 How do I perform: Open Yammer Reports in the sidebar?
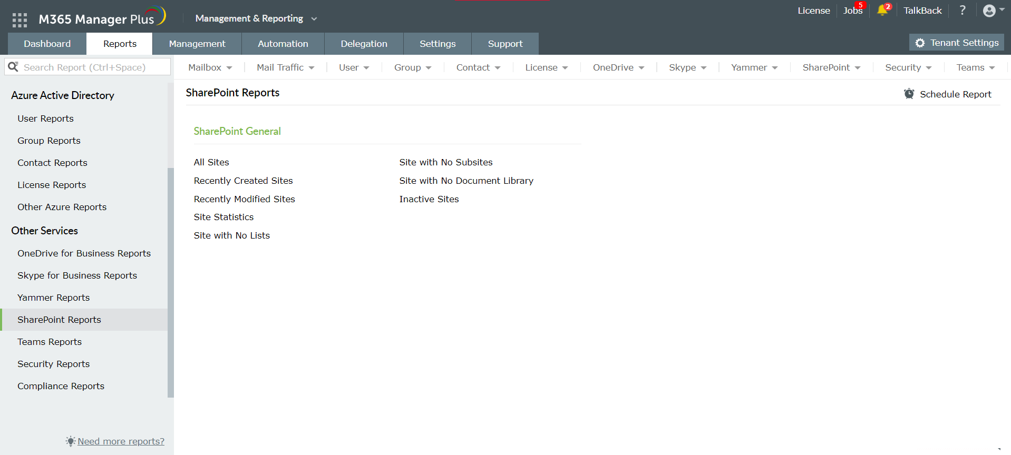click(53, 298)
